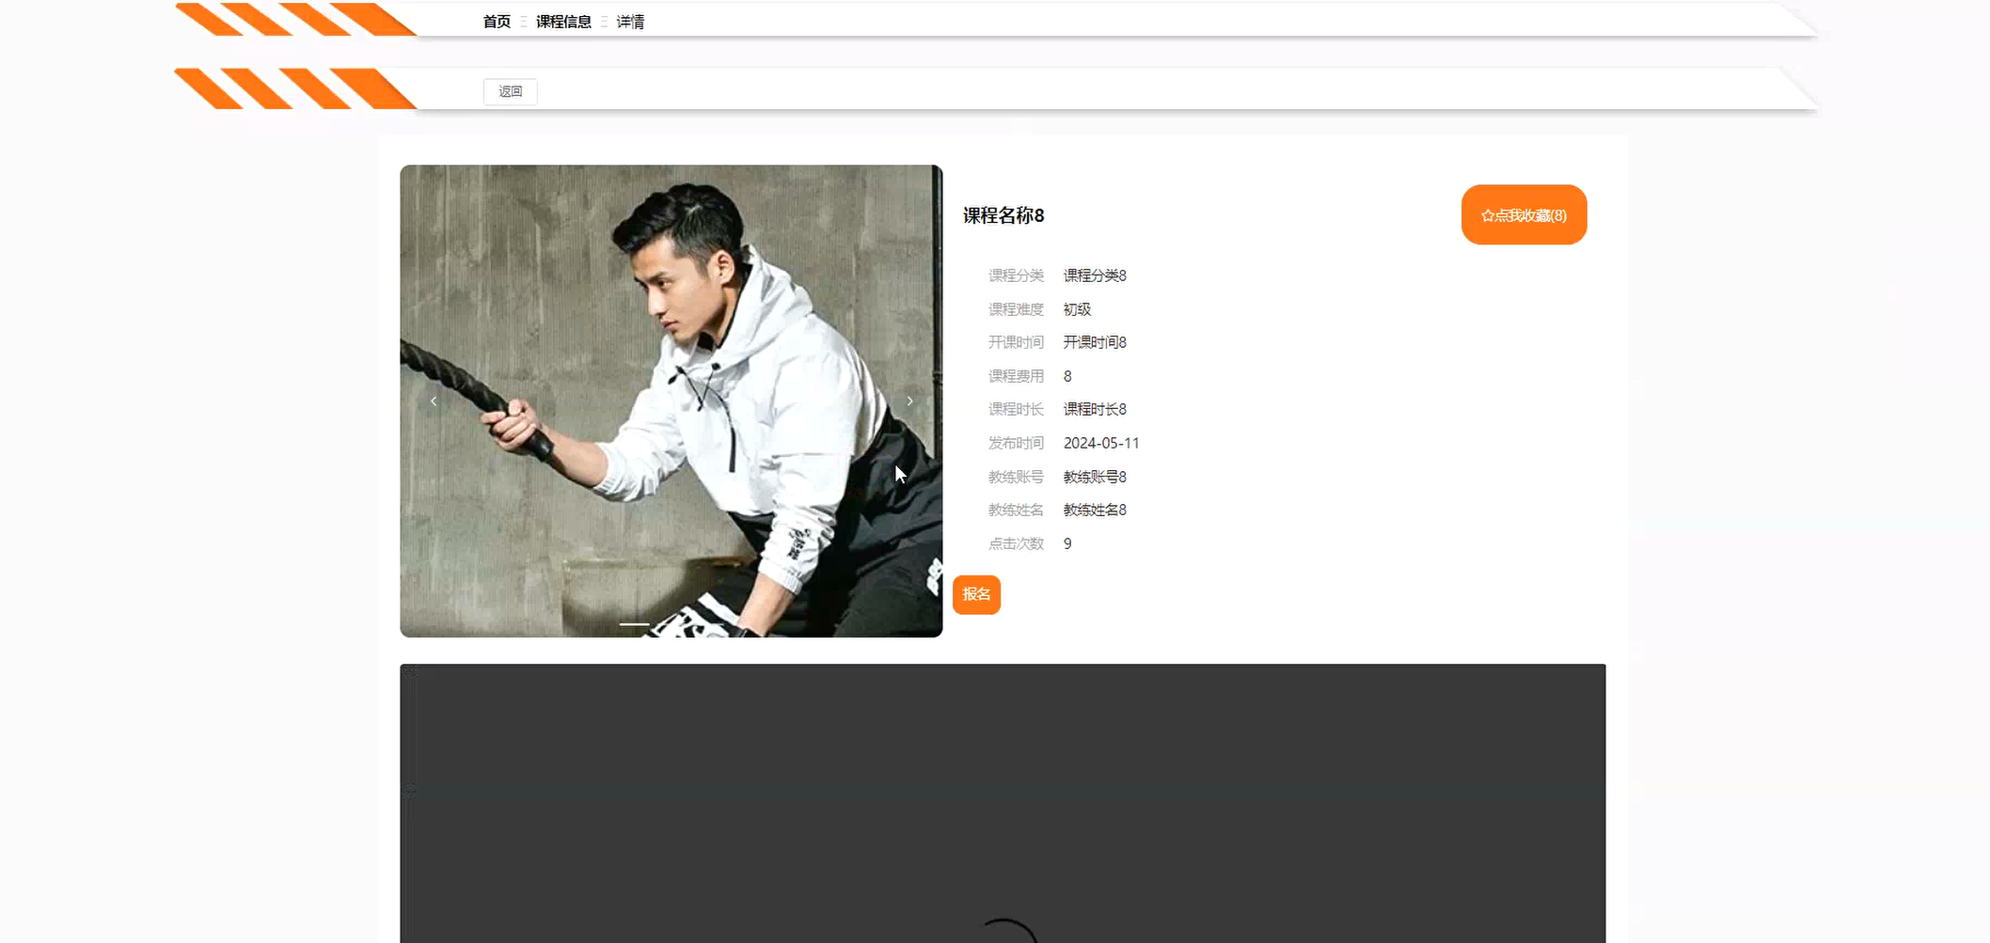Screen dimensions: 1990x943
Task: Show previous carousel image with left arrow
Action: 434,401
